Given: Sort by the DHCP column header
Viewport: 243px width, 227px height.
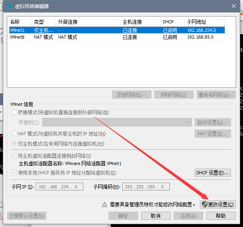Looking at the screenshot, I should point(172,22).
